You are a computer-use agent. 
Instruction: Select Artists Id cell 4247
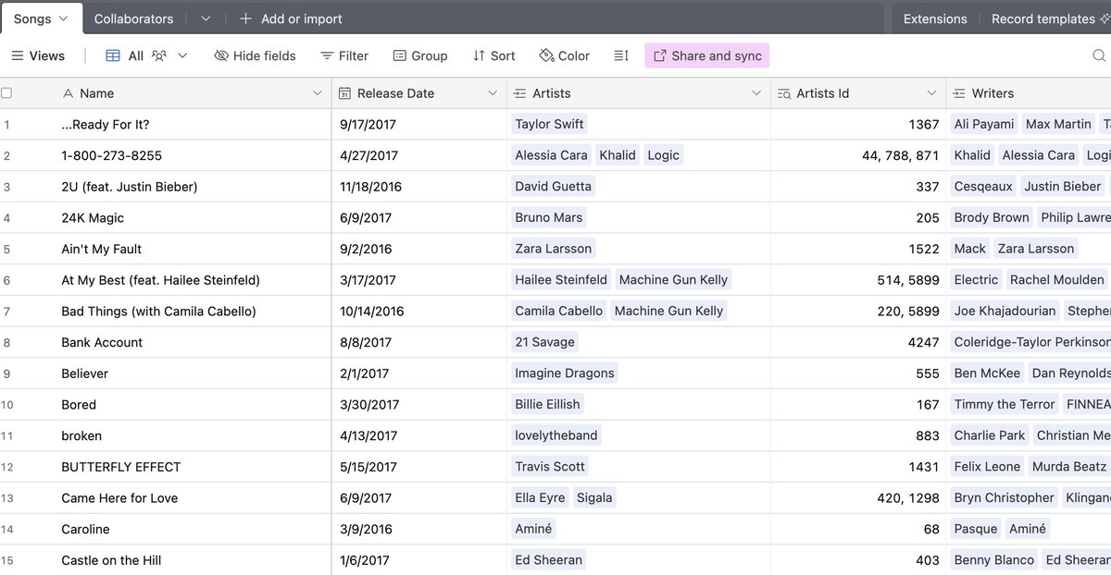click(x=858, y=342)
